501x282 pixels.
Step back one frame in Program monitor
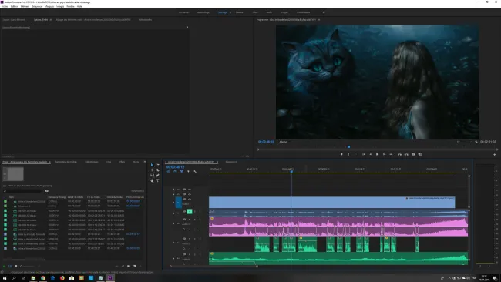pyautogui.click(x=371, y=154)
